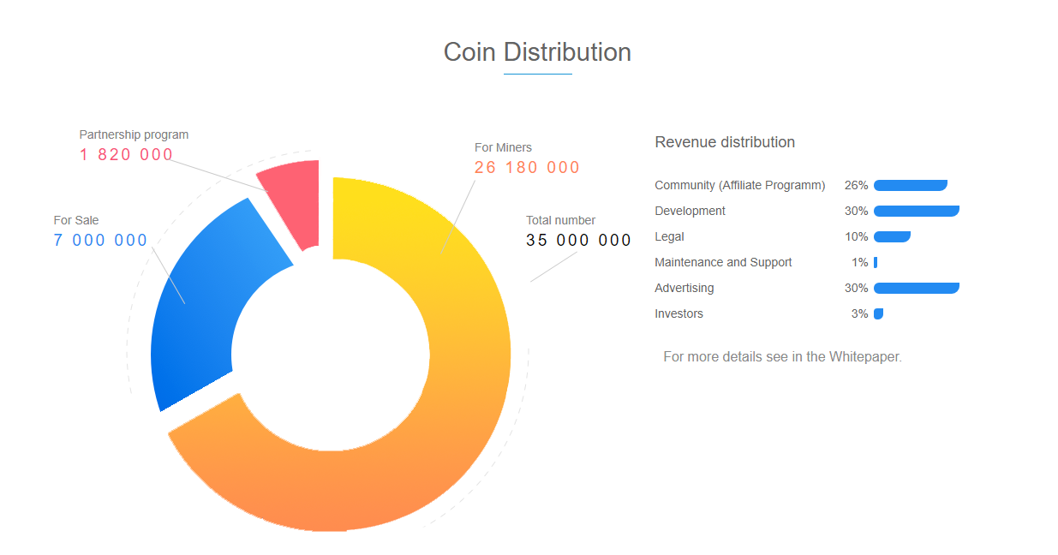Click the Revenue distribution heading
The width and height of the screenshot is (1058, 555).
725,142
